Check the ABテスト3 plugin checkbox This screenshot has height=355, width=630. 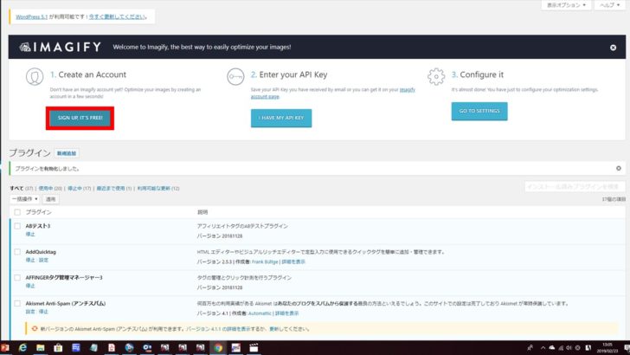tap(17, 226)
